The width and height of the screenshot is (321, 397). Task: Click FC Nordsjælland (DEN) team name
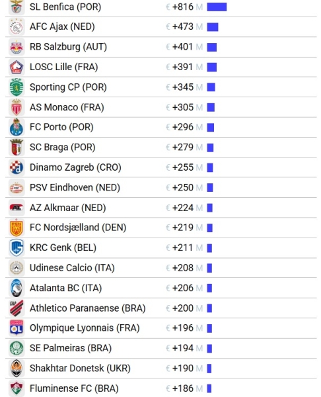pos(78,228)
